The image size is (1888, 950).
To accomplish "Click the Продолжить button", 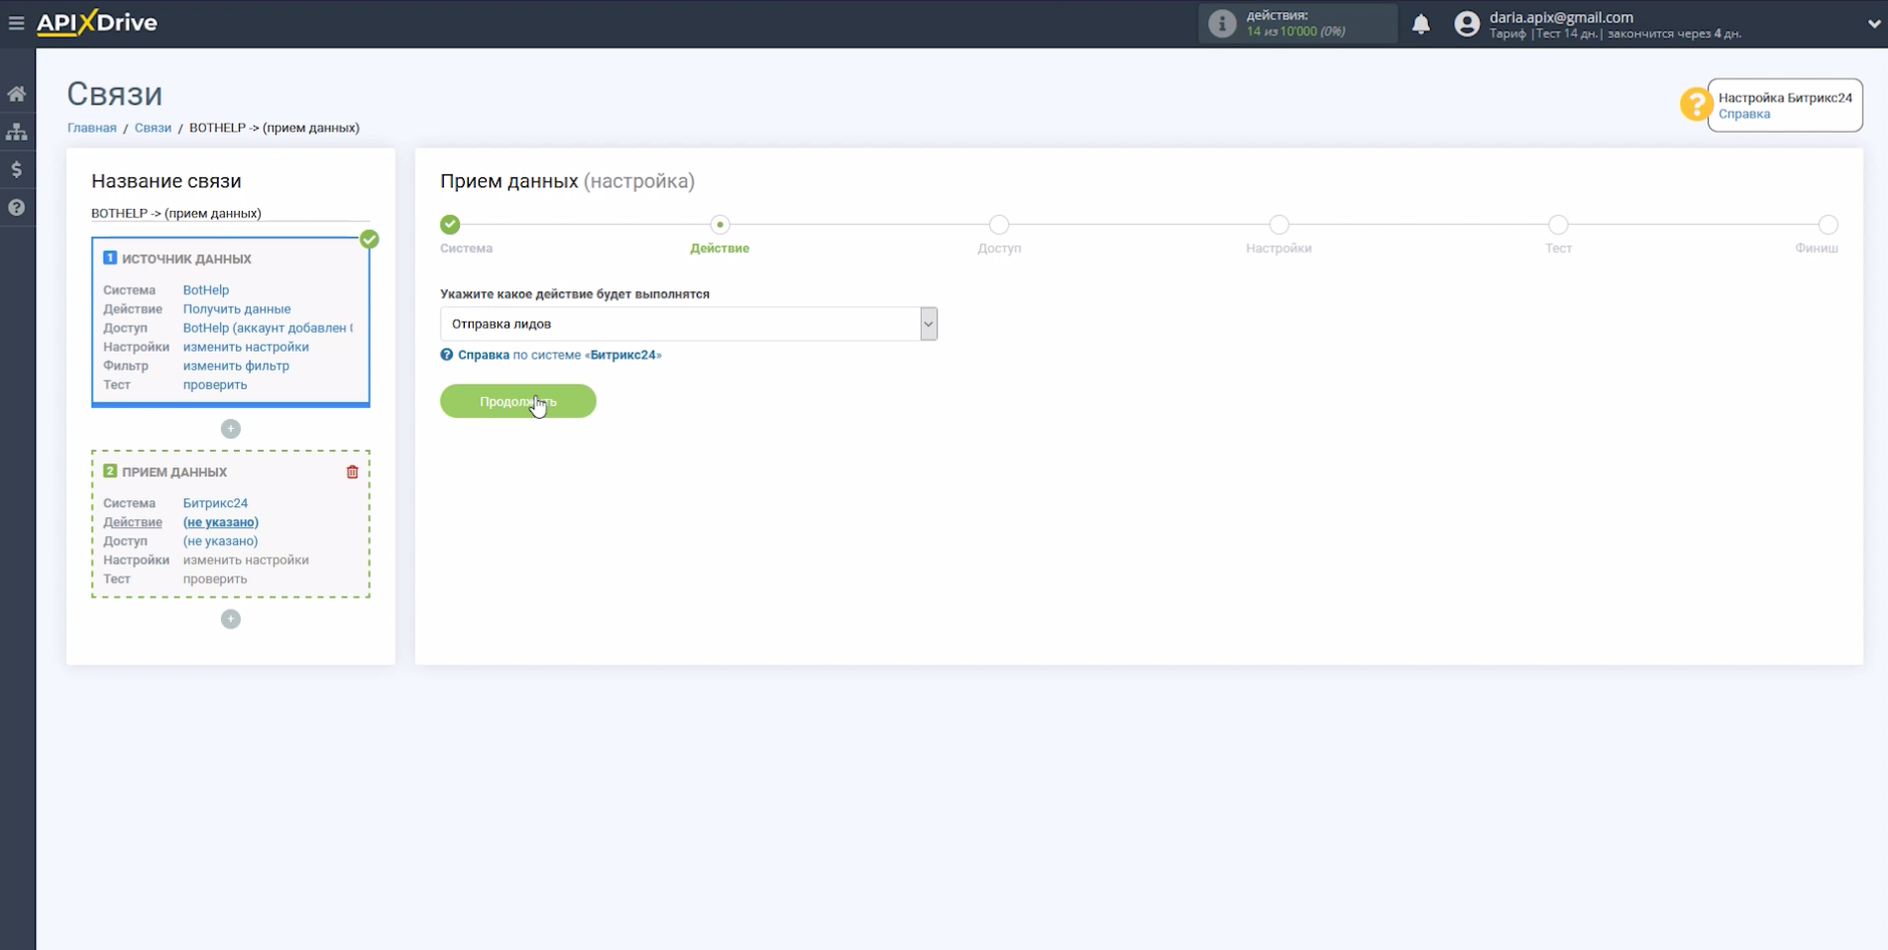I will [x=518, y=401].
